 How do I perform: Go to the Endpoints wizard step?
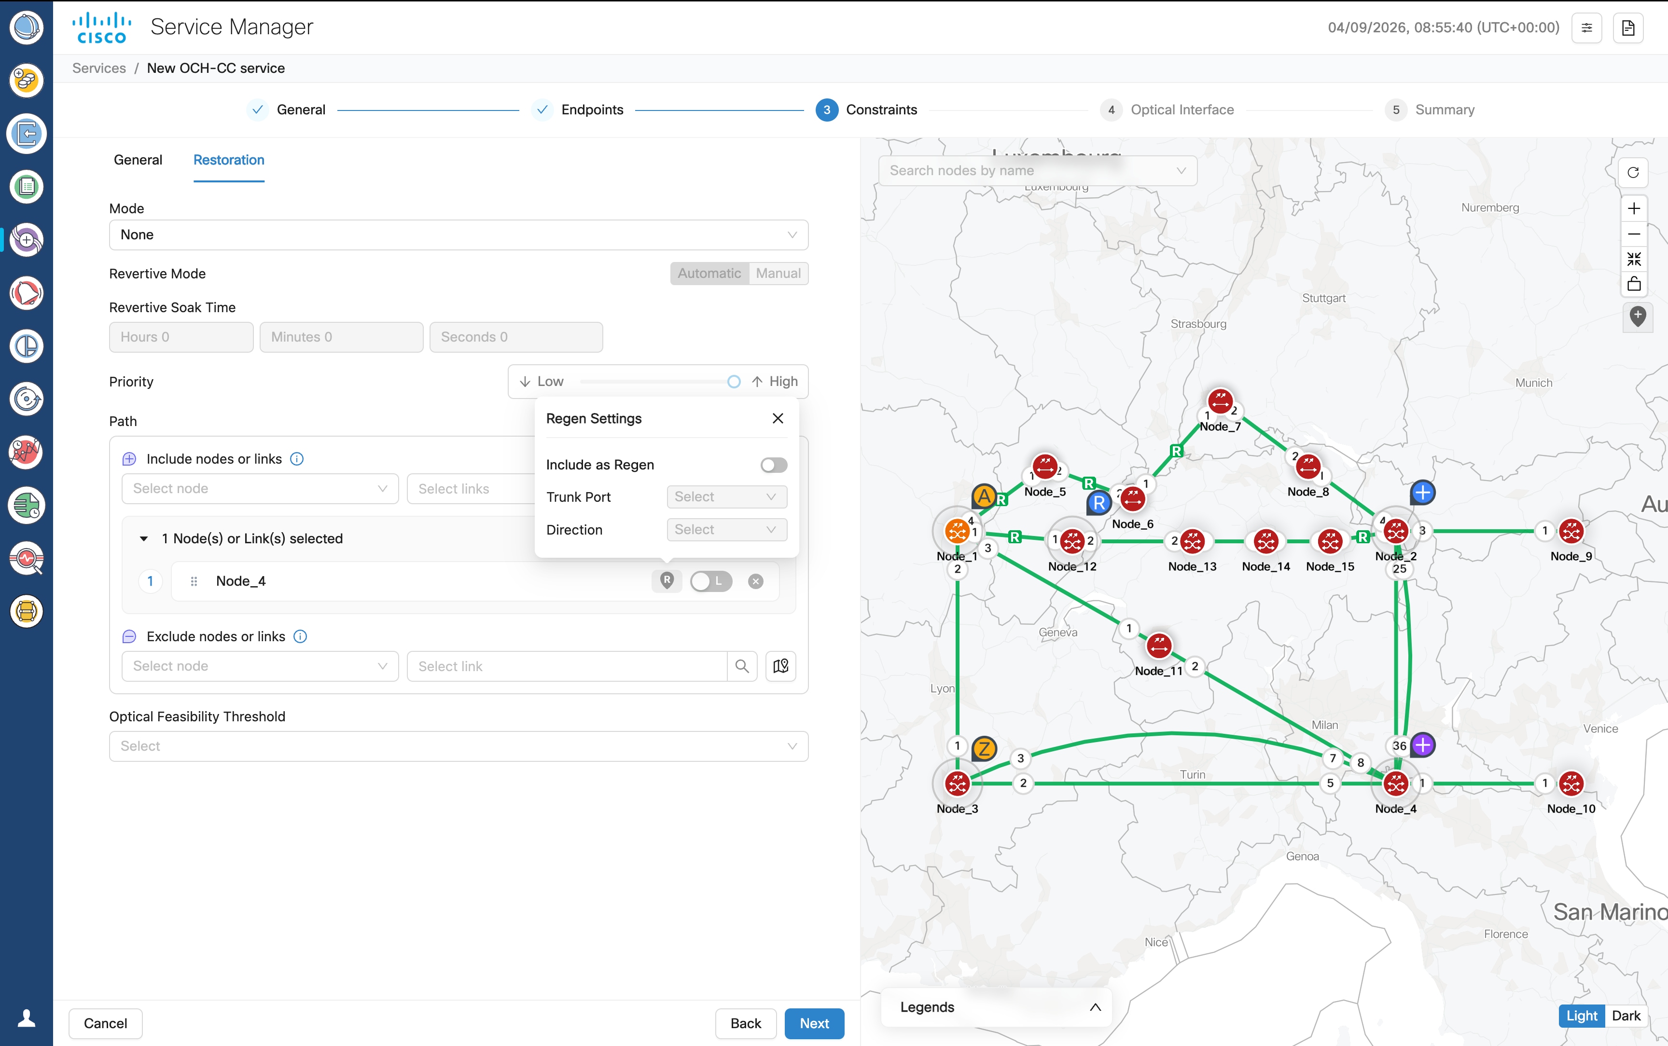click(592, 110)
